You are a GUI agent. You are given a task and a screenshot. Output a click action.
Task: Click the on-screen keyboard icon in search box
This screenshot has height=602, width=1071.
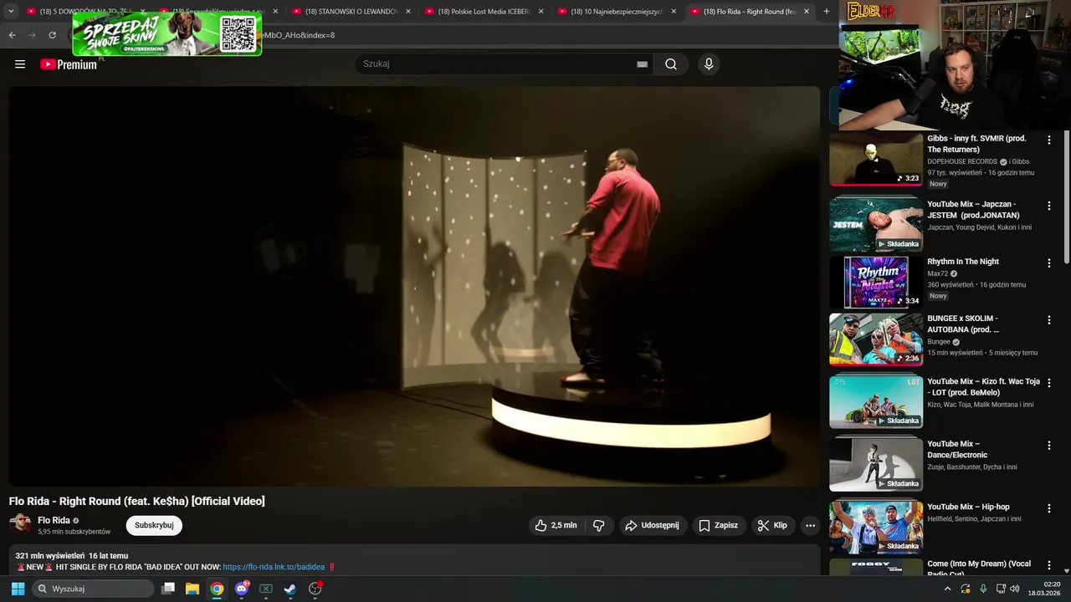(x=642, y=64)
